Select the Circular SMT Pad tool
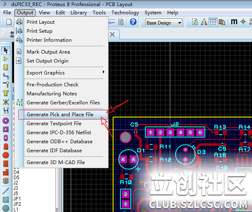This screenshot has height=212, width=252. tap(6, 155)
